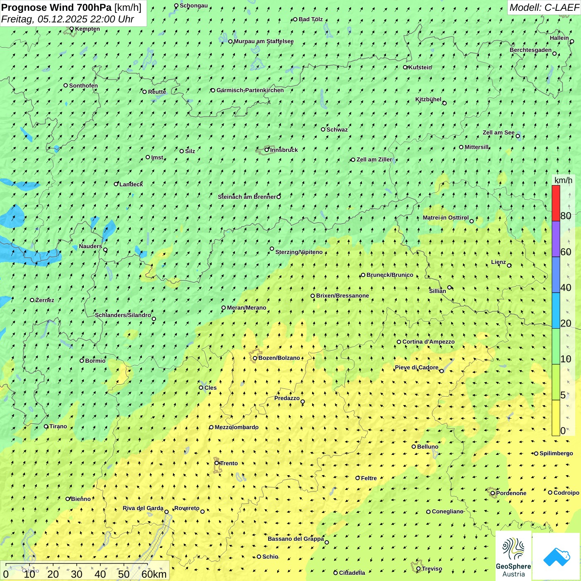Click the Hallein marker circle
The height and width of the screenshot is (581, 581).
pos(572,41)
